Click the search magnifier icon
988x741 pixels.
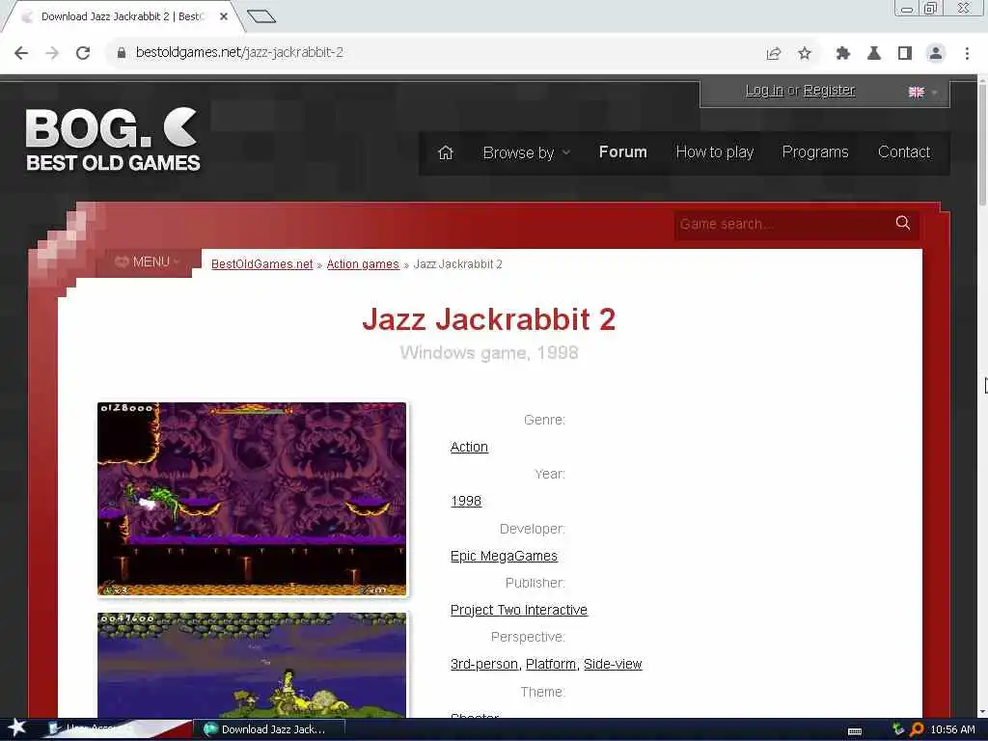click(x=902, y=223)
